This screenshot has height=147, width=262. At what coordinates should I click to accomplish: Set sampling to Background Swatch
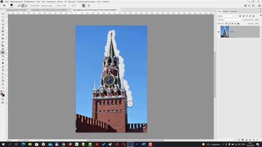tap(27, 6)
